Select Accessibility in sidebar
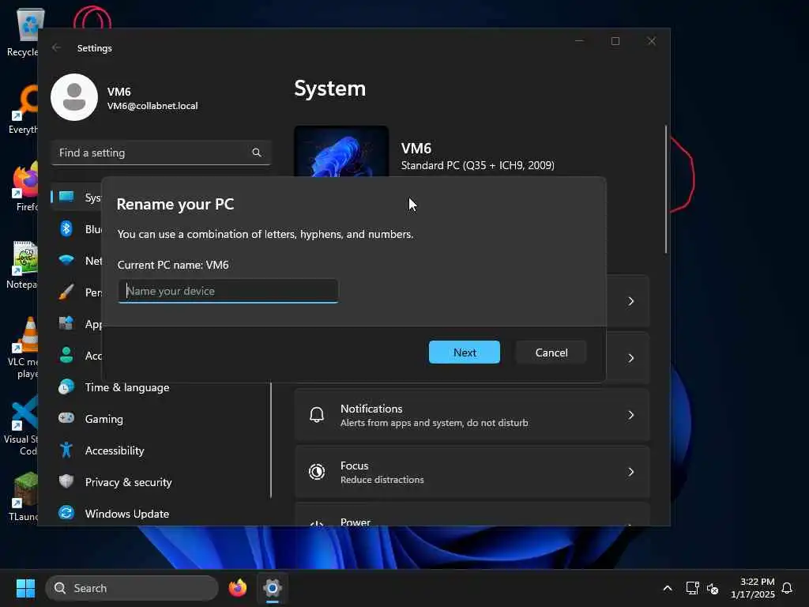 (115, 451)
